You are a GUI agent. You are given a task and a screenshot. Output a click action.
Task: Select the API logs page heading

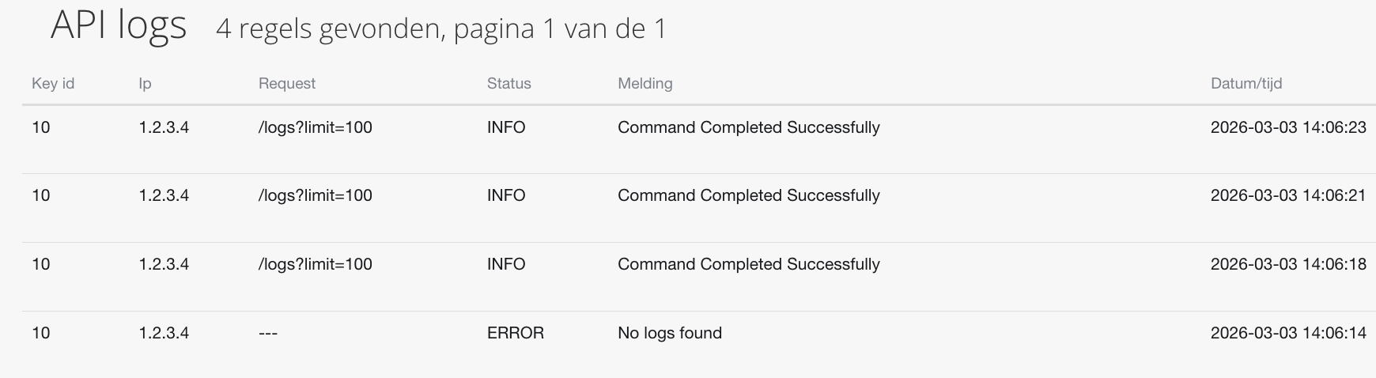tap(119, 25)
